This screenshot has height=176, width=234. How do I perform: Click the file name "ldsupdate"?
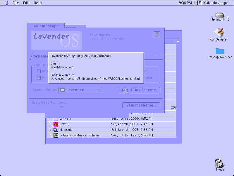click(66, 130)
